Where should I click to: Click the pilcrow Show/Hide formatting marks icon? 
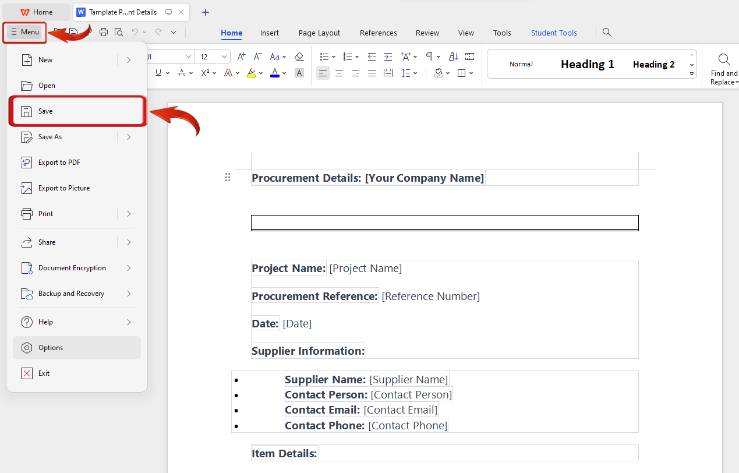[x=429, y=57]
